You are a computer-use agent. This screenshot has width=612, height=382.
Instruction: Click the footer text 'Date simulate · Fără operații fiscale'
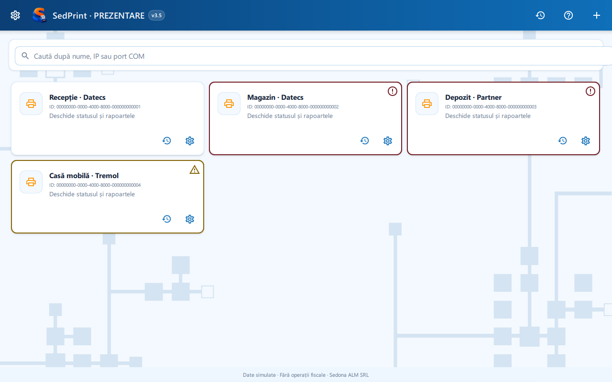coord(284,375)
